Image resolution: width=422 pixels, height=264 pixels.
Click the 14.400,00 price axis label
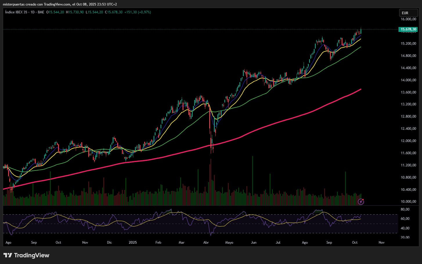[409, 68]
